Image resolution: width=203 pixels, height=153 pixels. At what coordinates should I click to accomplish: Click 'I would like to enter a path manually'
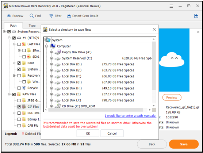click(x=130, y=116)
